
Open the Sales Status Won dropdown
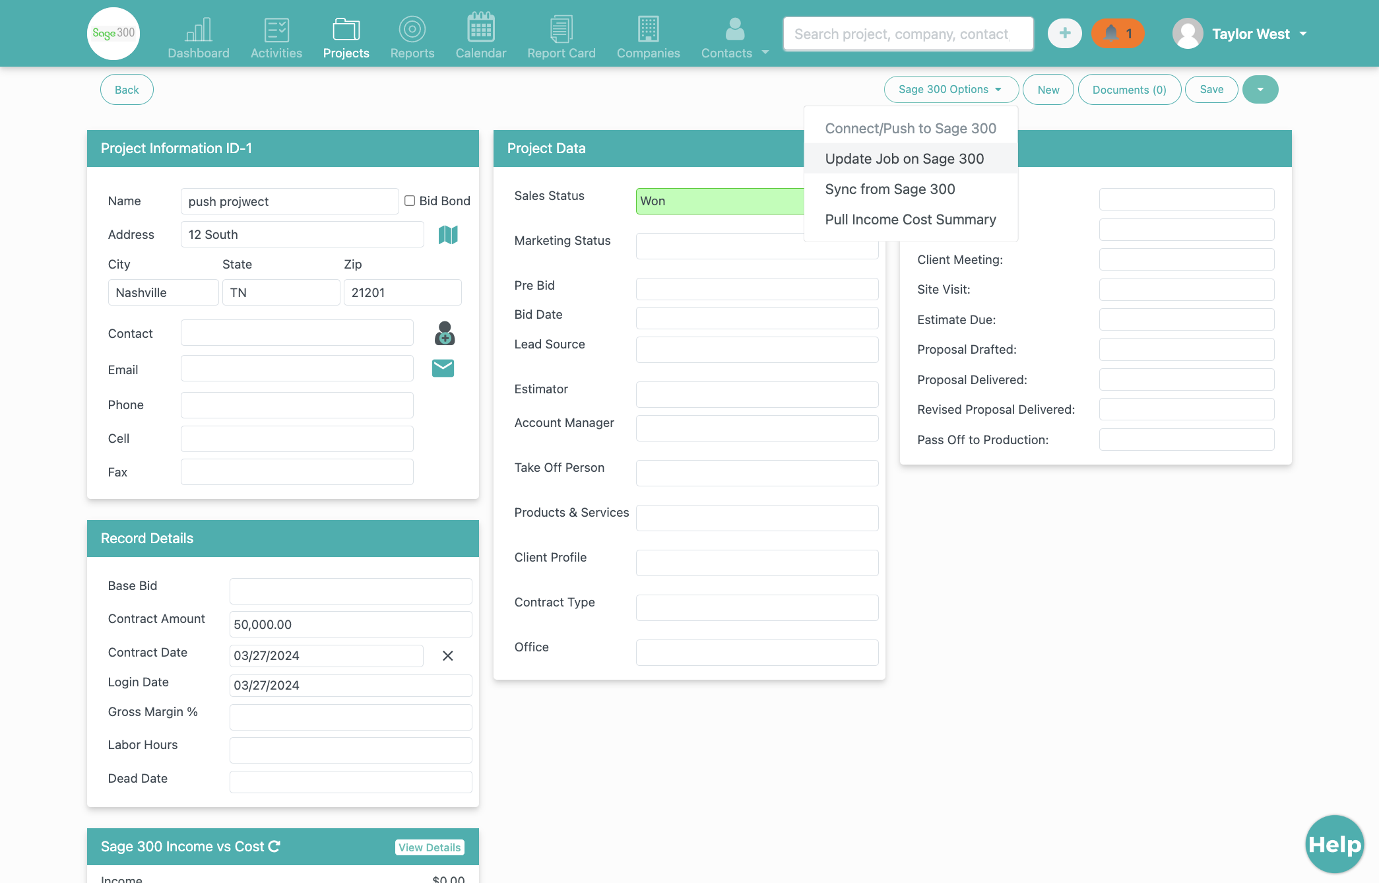click(720, 201)
